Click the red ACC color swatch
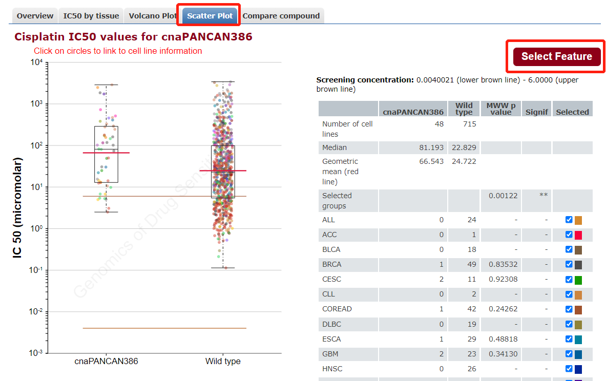The image size is (606, 381). point(578,236)
